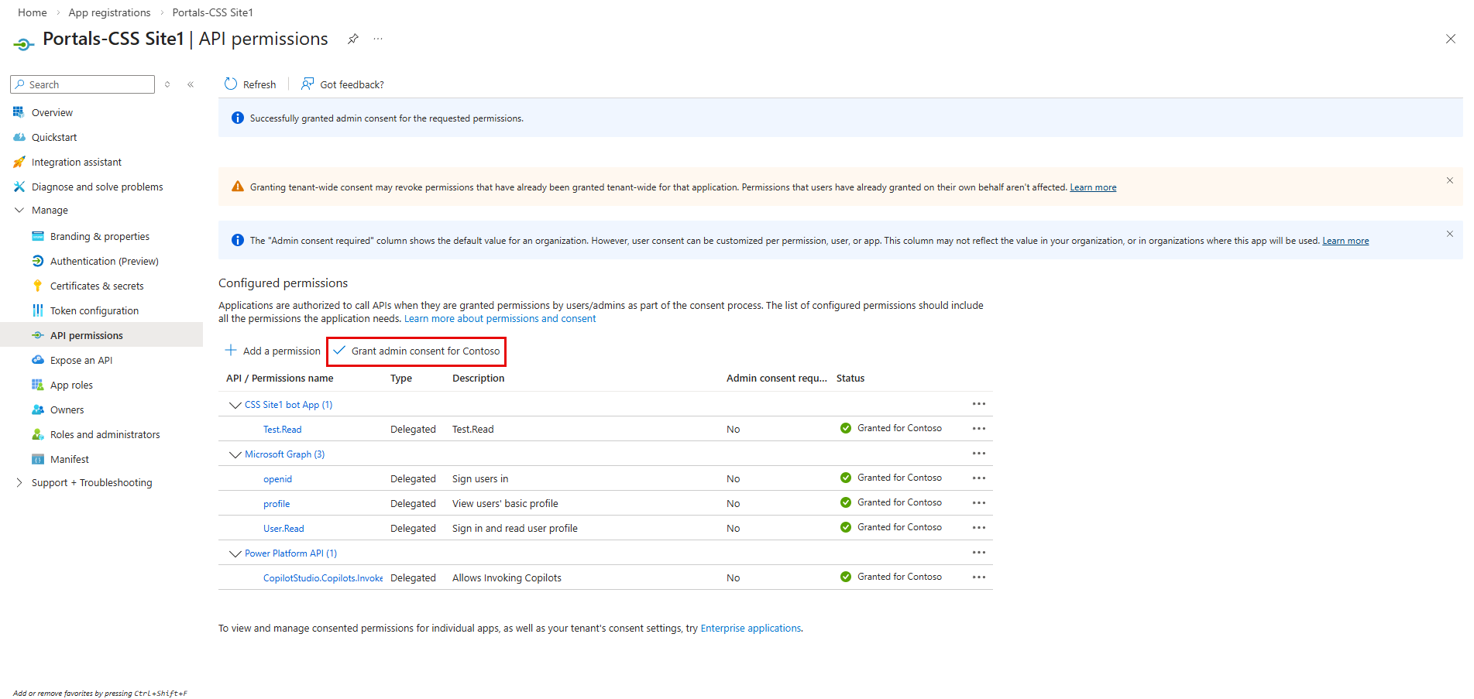Click the Admin consent required column header
1474x699 pixels.
click(777, 379)
